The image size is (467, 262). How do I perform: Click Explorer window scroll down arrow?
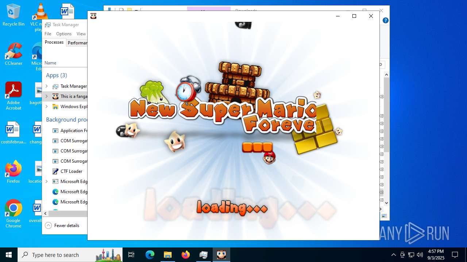[387, 203]
